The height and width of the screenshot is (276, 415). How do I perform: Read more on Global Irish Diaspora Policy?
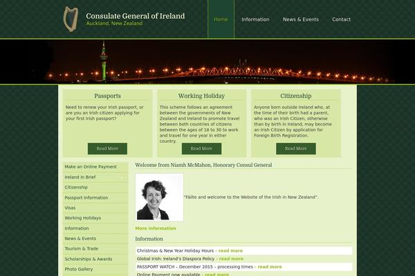click(x=231, y=259)
